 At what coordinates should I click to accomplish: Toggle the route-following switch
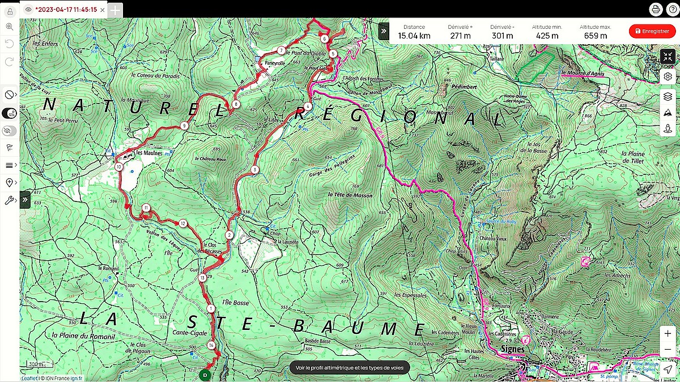pyautogui.click(x=10, y=113)
